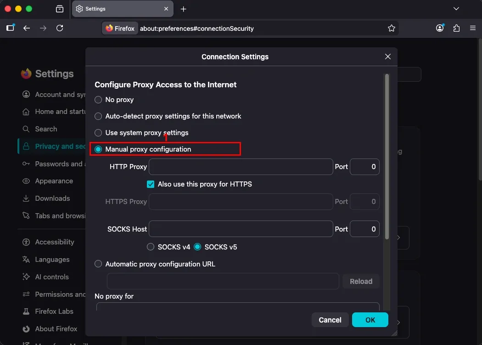482x345 pixels.
Task: Open a new tab with plus
Action: (x=183, y=9)
